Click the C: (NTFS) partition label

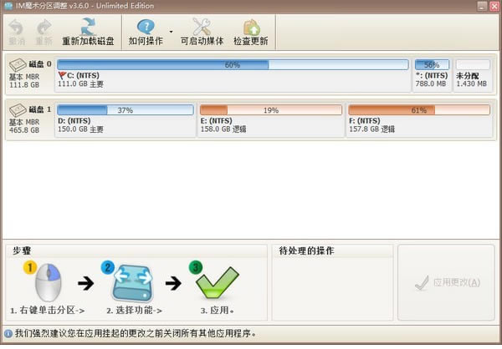(x=83, y=76)
